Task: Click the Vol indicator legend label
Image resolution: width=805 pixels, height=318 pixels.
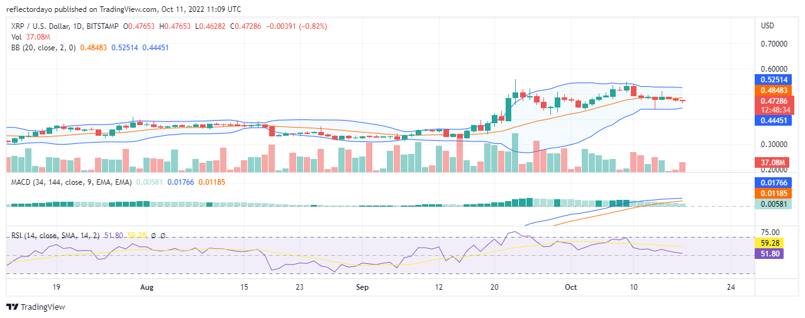Action: [17, 37]
